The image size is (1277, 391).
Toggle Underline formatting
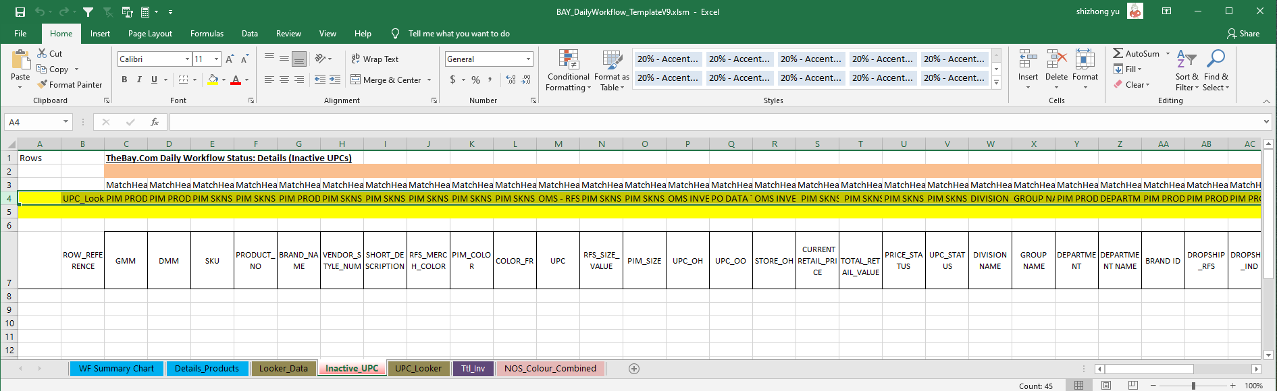click(x=154, y=80)
